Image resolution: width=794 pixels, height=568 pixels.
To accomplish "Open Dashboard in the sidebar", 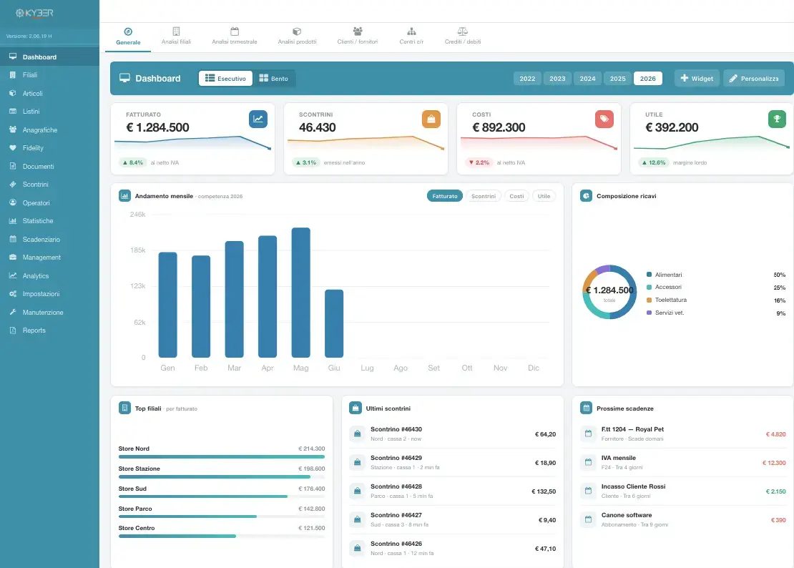I will click(x=49, y=57).
